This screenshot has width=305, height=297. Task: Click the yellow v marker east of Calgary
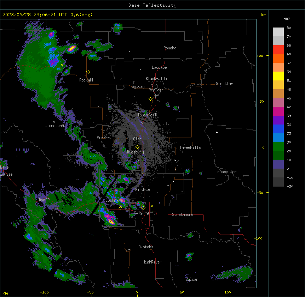[x=152, y=206]
